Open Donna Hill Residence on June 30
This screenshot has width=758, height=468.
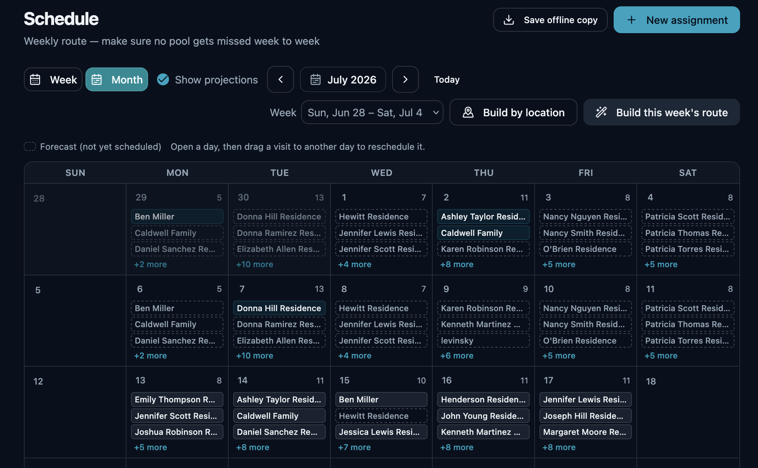point(279,216)
